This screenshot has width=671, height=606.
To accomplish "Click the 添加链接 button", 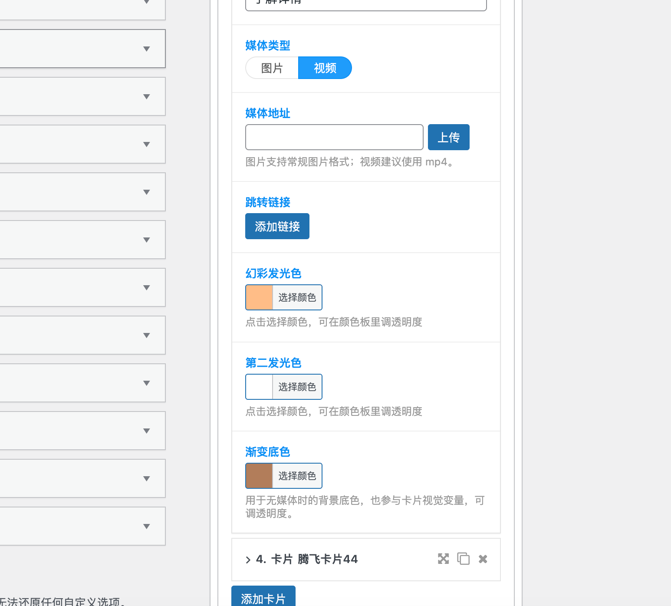I will click(x=277, y=226).
